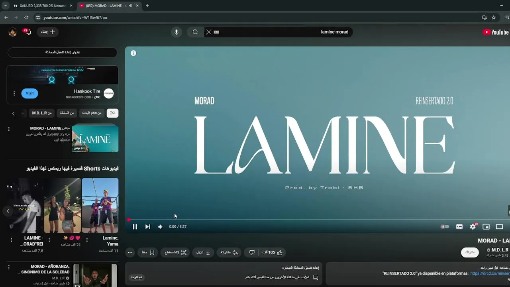
Task: Download the video with download button
Action: [203, 252]
